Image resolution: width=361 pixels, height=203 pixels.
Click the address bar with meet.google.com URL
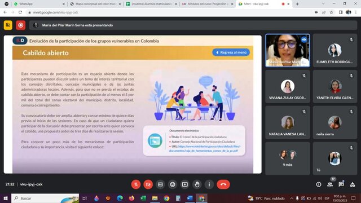(x=170, y=12)
